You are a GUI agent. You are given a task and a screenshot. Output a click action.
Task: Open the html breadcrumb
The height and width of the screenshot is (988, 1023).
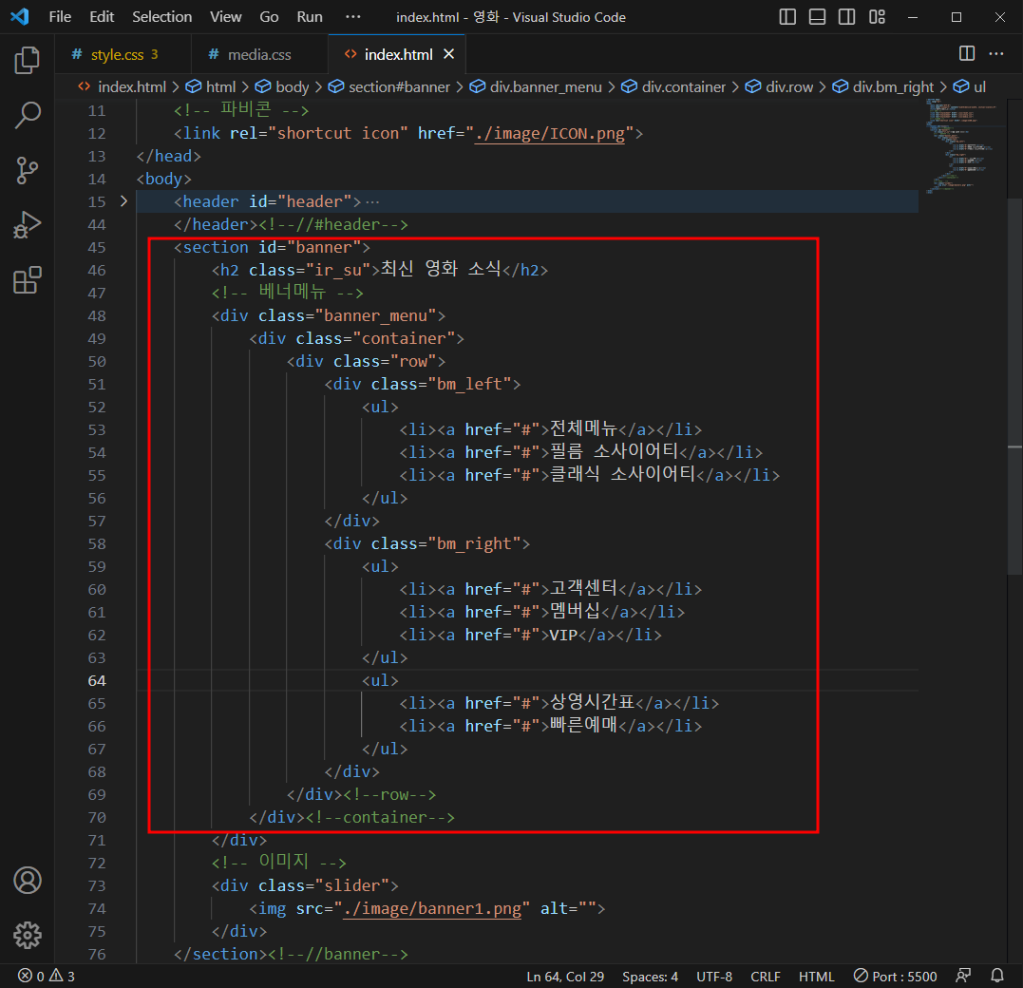coord(211,86)
